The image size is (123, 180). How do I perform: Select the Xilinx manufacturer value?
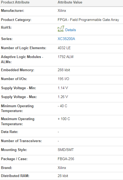click(x=62, y=11)
